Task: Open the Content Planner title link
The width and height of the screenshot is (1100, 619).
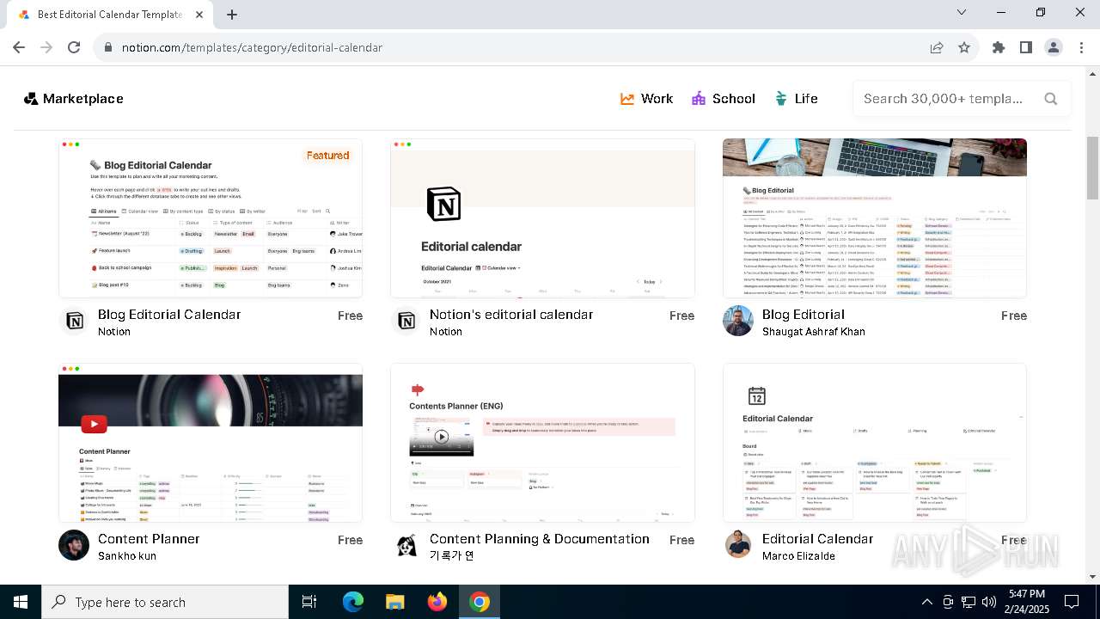Action: [x=149, y=539]
